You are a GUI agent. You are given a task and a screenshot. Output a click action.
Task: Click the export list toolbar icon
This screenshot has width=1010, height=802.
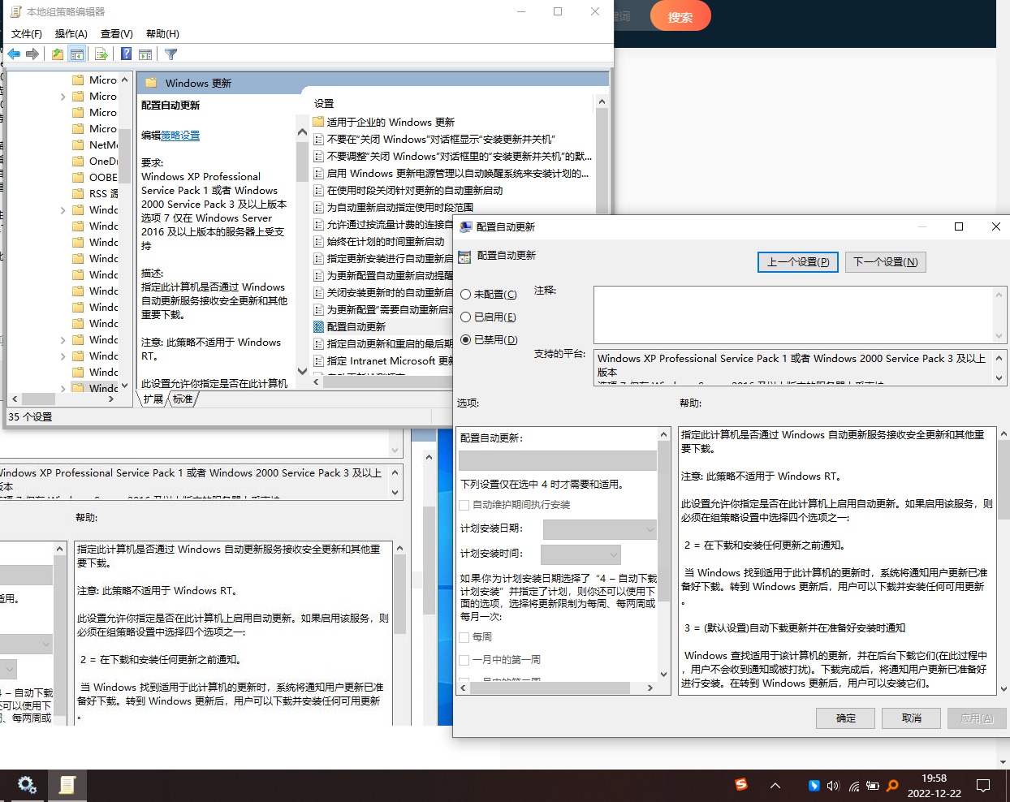[x=101, y=54]
